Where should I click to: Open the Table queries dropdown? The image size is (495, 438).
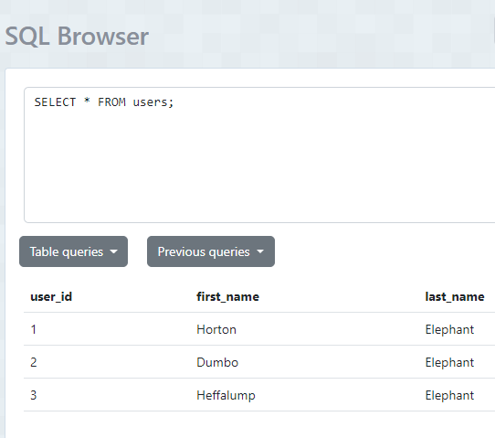pyautogui.click(x=73, y=251)
